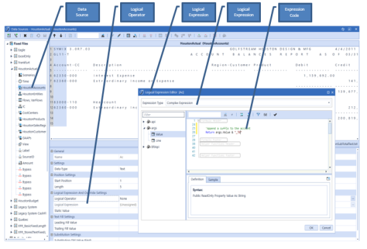Click the first icon in the main toolbar

coord(9,35)
